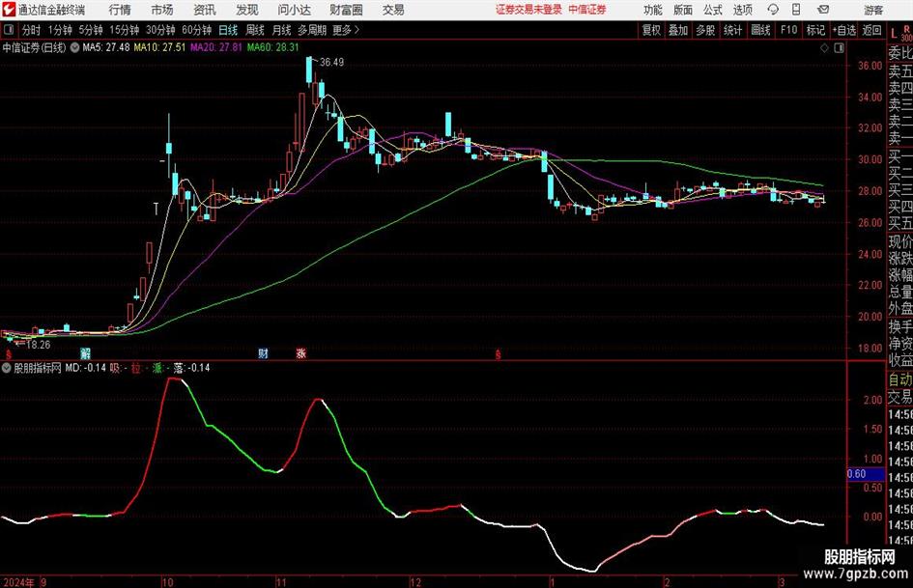Toggle the side panel icon beside the diamond
This screenshot has height=588, width=913.
pyautogui.click(x=839, y=48)
